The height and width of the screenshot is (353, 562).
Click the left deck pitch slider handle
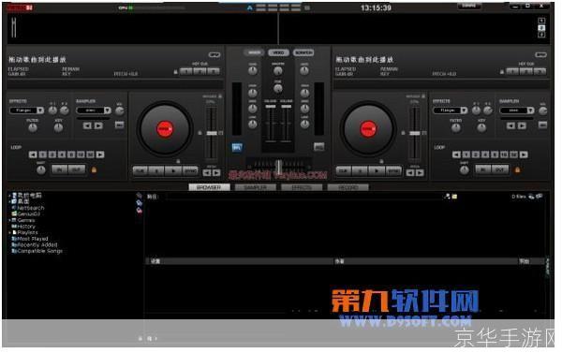[212, 133]
